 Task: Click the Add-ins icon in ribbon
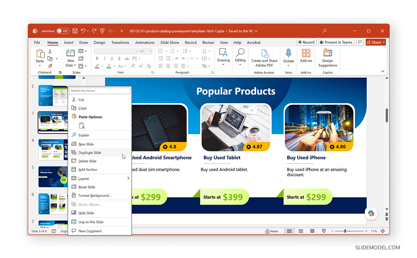306,53
